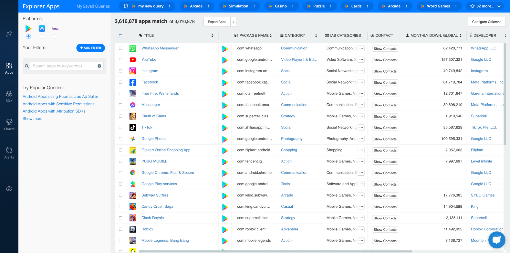510x253 pixels.
Task: Click the horizontal table scrollbar
Action: tap(276, 251)
